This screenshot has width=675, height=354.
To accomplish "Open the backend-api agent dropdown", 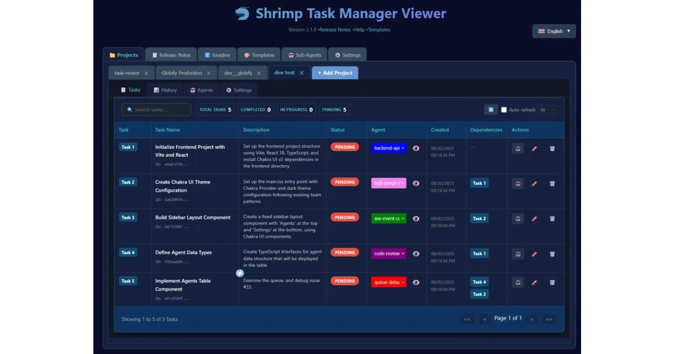I will pyautogui.click(x=389, y=148).
